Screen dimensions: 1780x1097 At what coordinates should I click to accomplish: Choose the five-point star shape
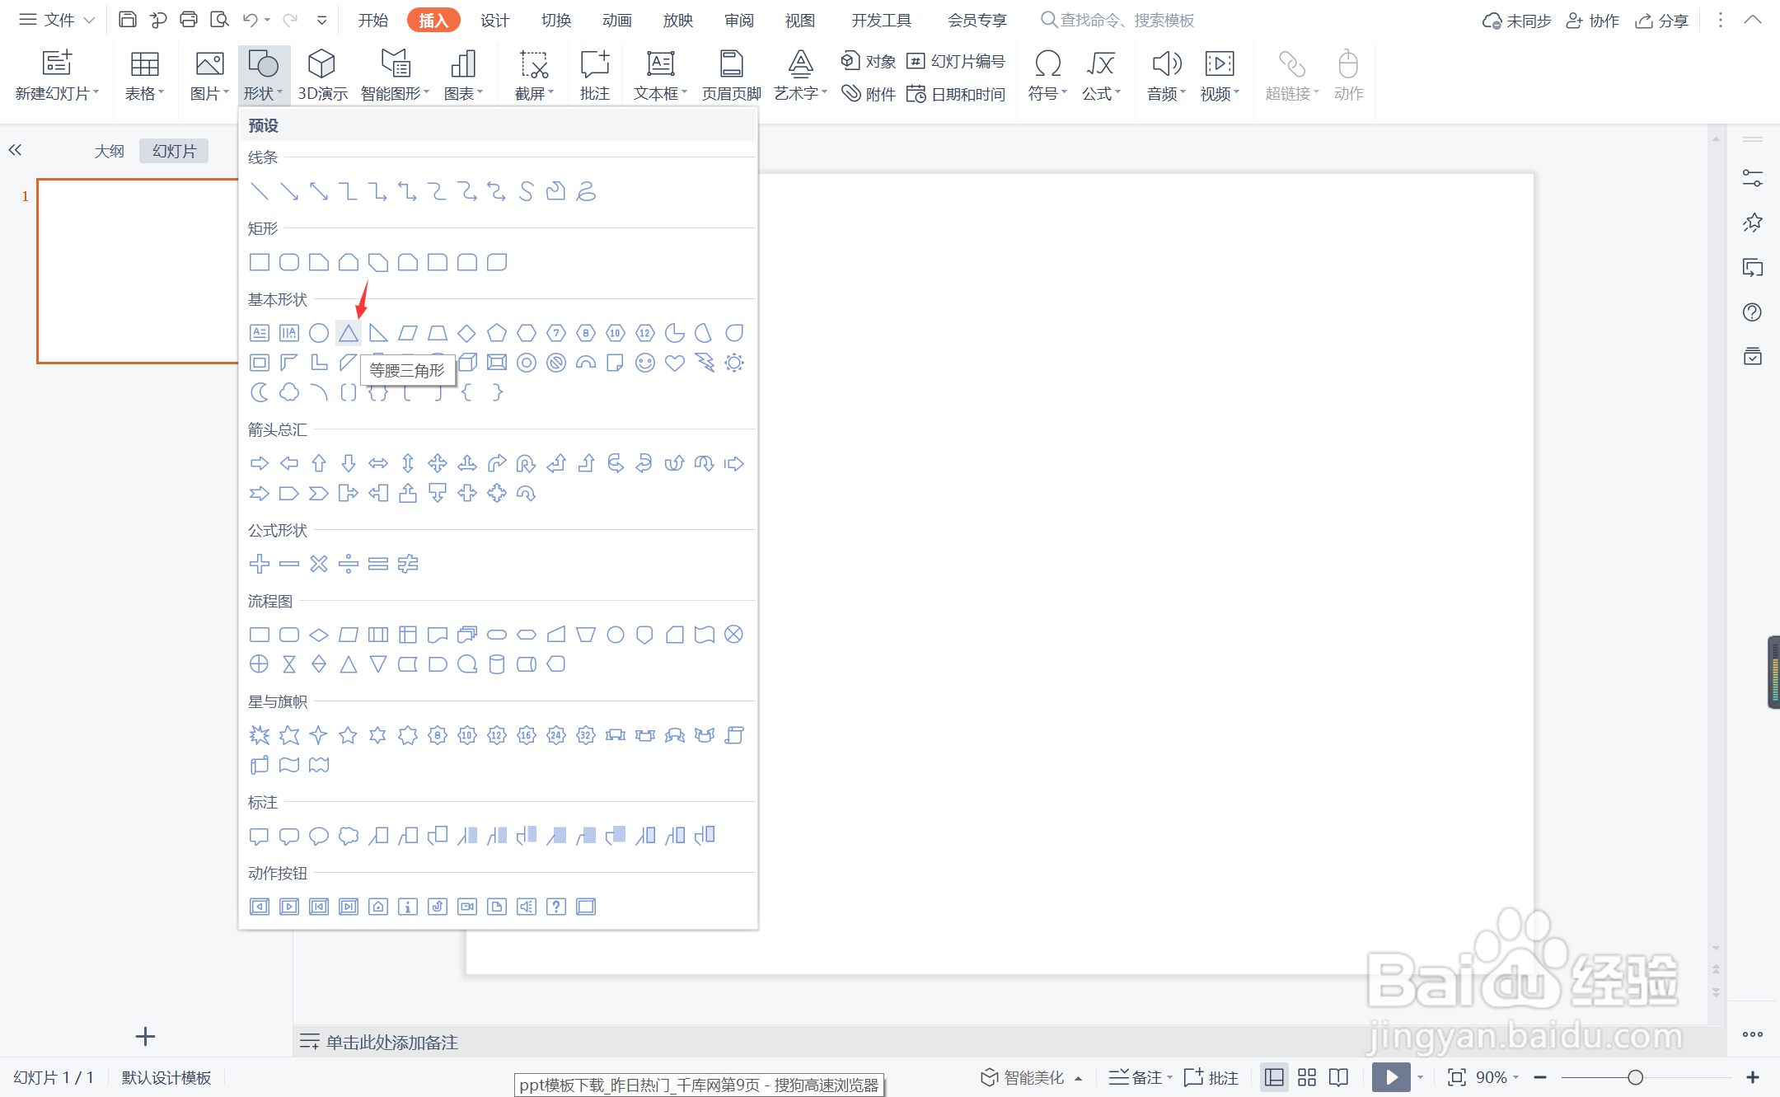tap(349, 735)
